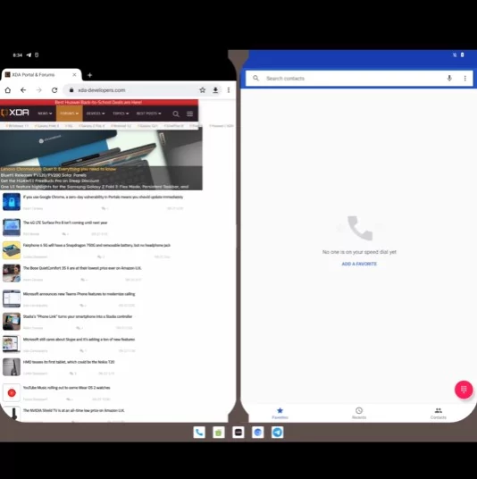Open a new Chrome tab with plus

[90, 75]
